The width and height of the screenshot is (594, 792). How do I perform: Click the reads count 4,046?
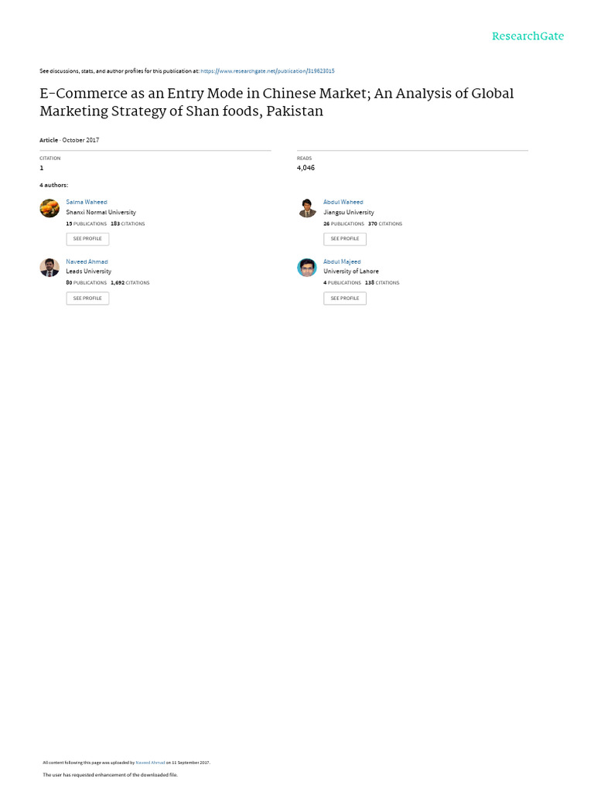point(306,167)
